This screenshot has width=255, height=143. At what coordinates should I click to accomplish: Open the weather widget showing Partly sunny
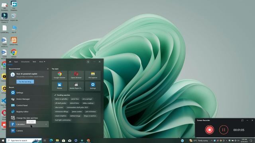pos(199,141)
